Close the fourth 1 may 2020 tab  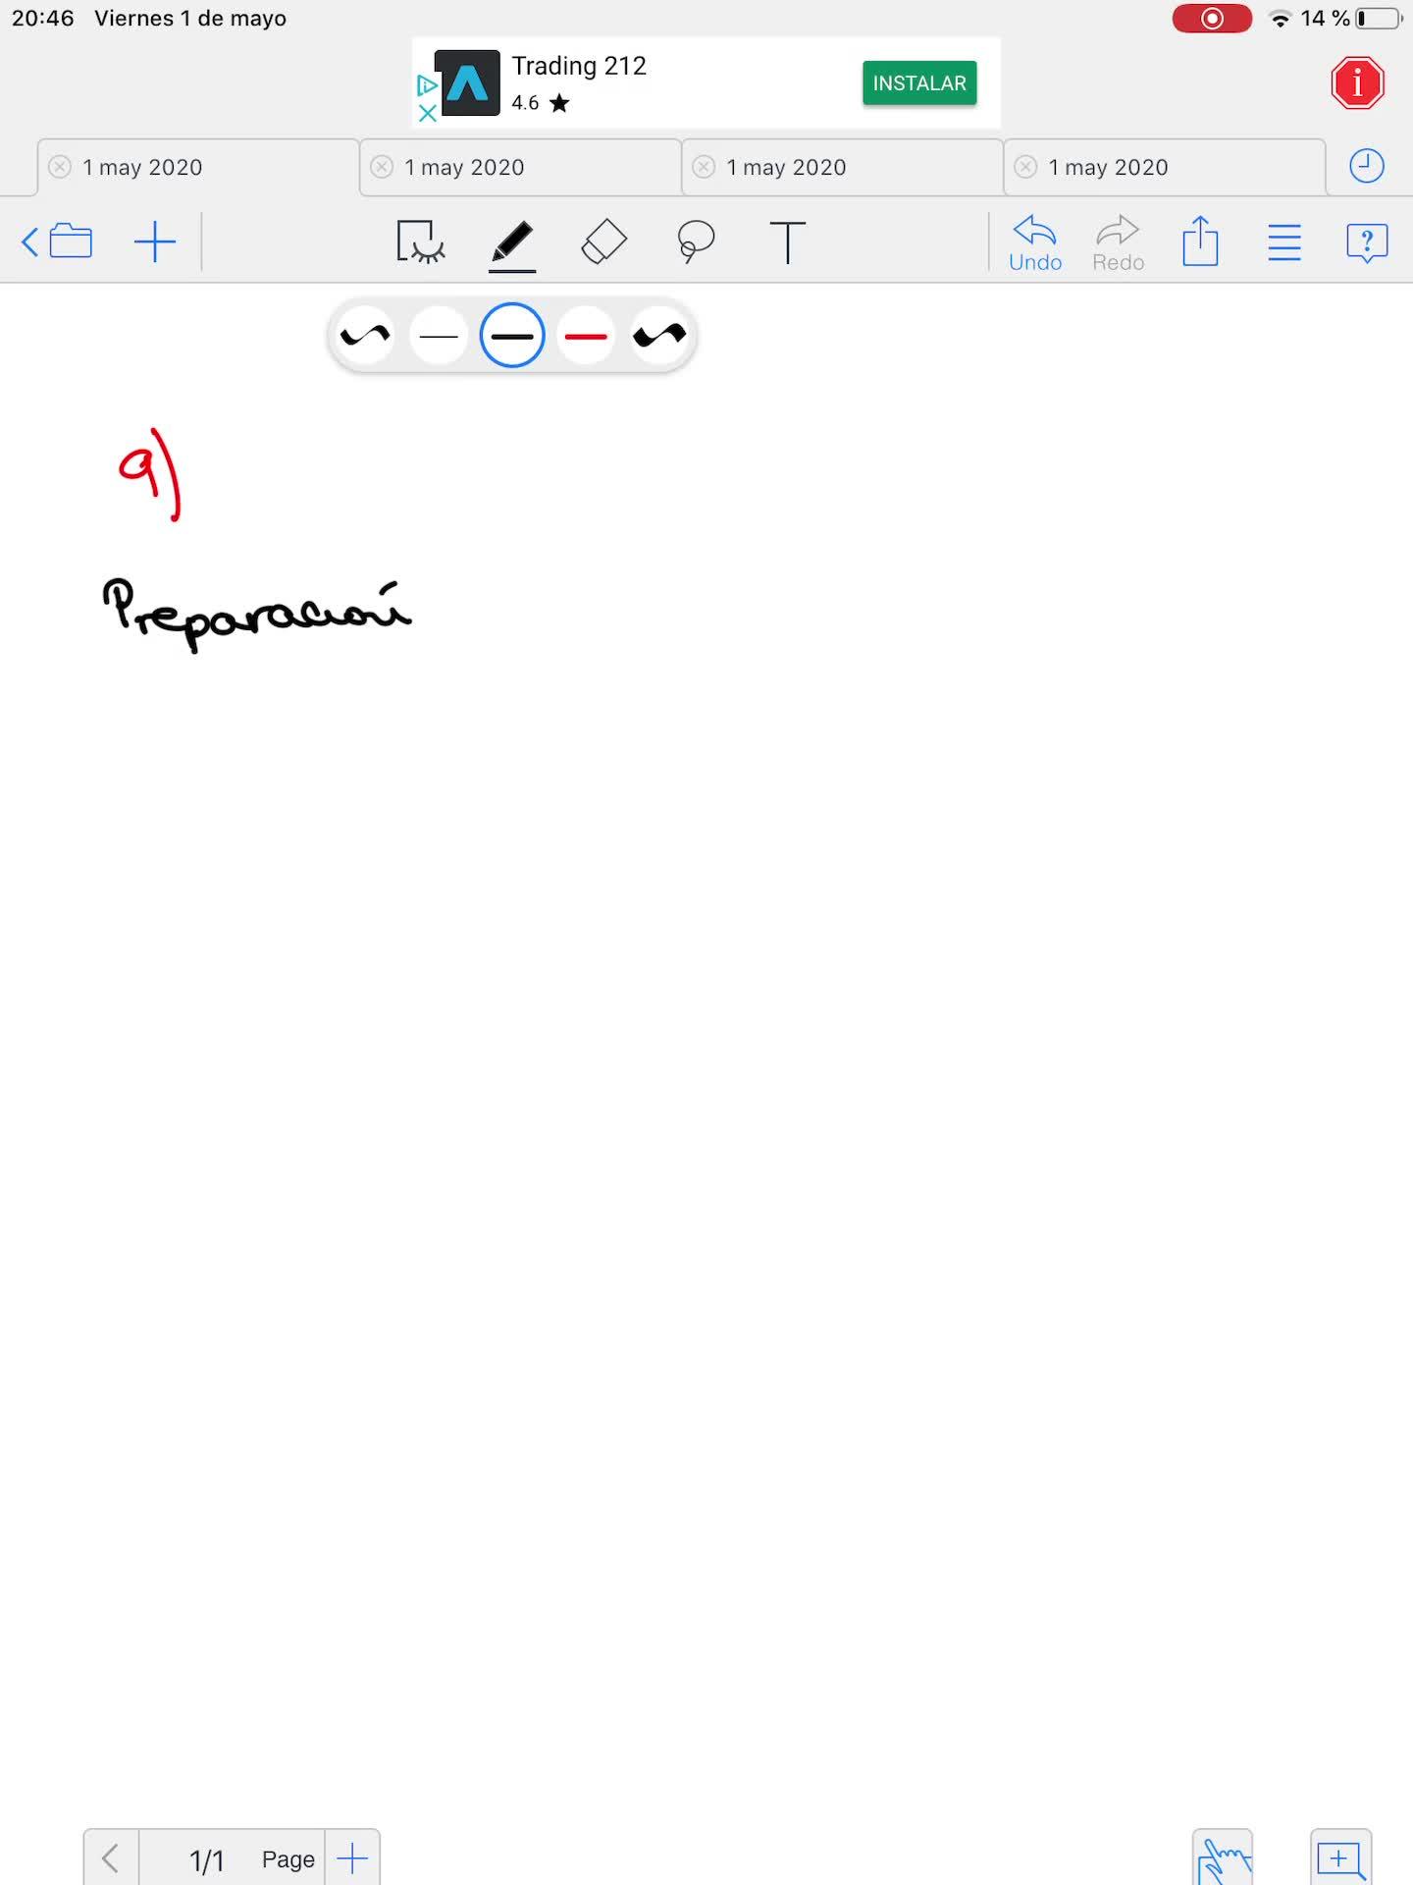point(1025,167)
